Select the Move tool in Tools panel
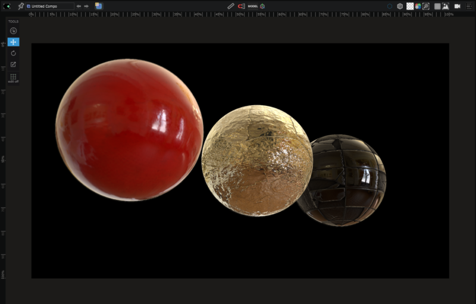The height and width of the screenshot is (304, 476). tap(13, 42)
